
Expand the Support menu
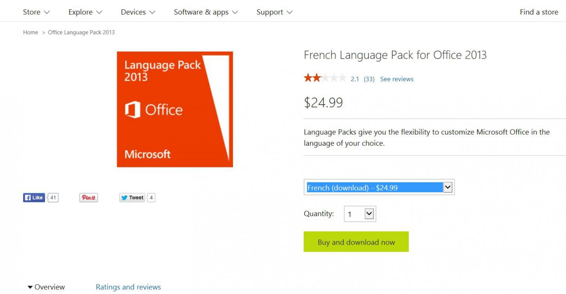[x=274, y=12]
